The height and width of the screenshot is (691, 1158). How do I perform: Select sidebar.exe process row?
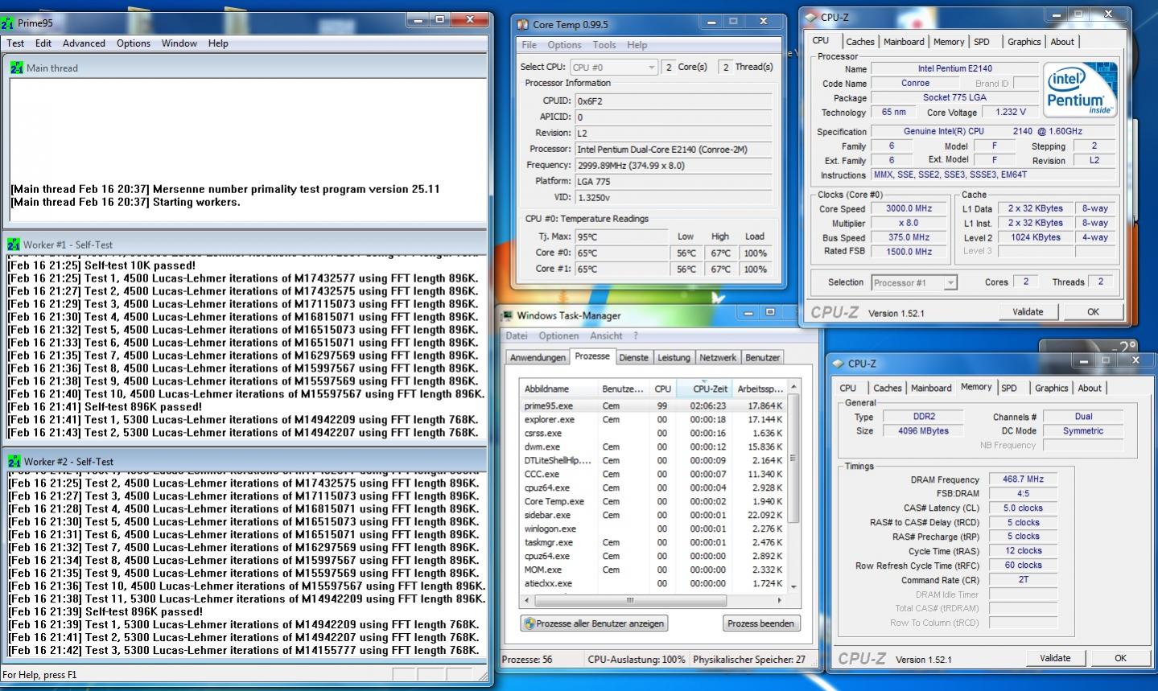click(x=652, y=516)
